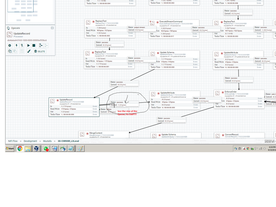Enable the processor via the lightning bolt icon

(x=17, y=45)
